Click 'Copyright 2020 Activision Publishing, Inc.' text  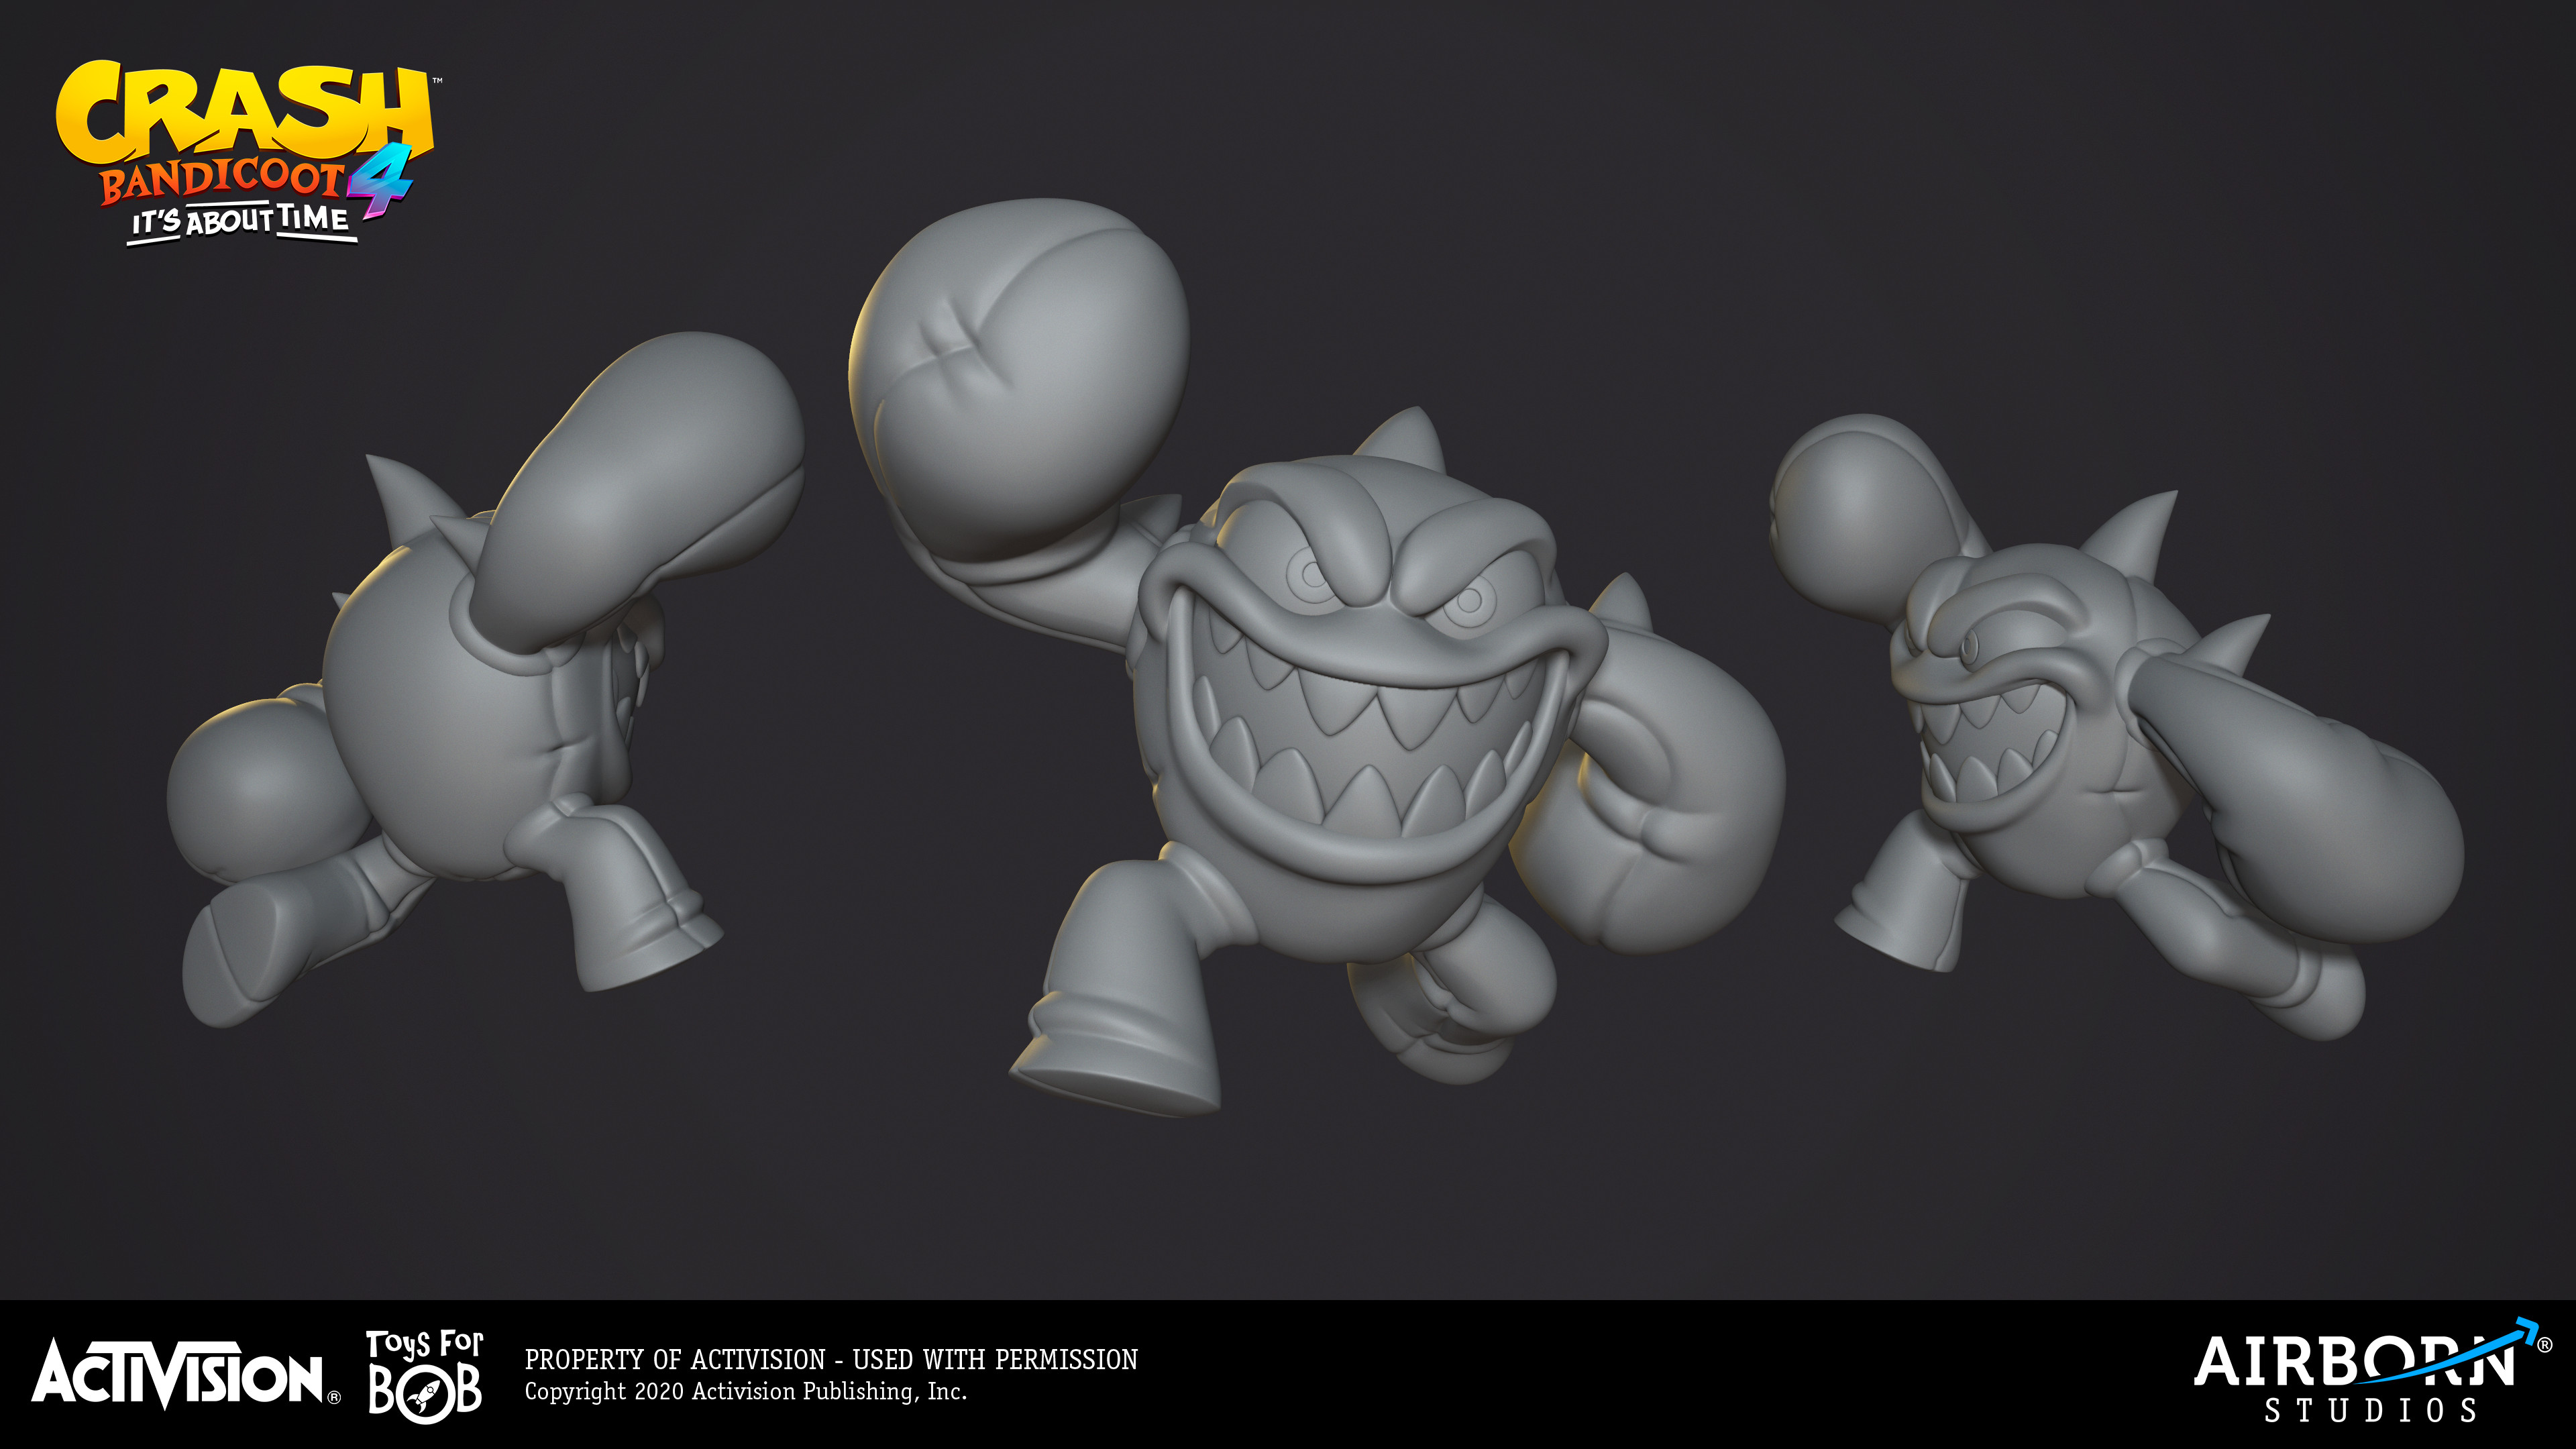point(746,1392)
